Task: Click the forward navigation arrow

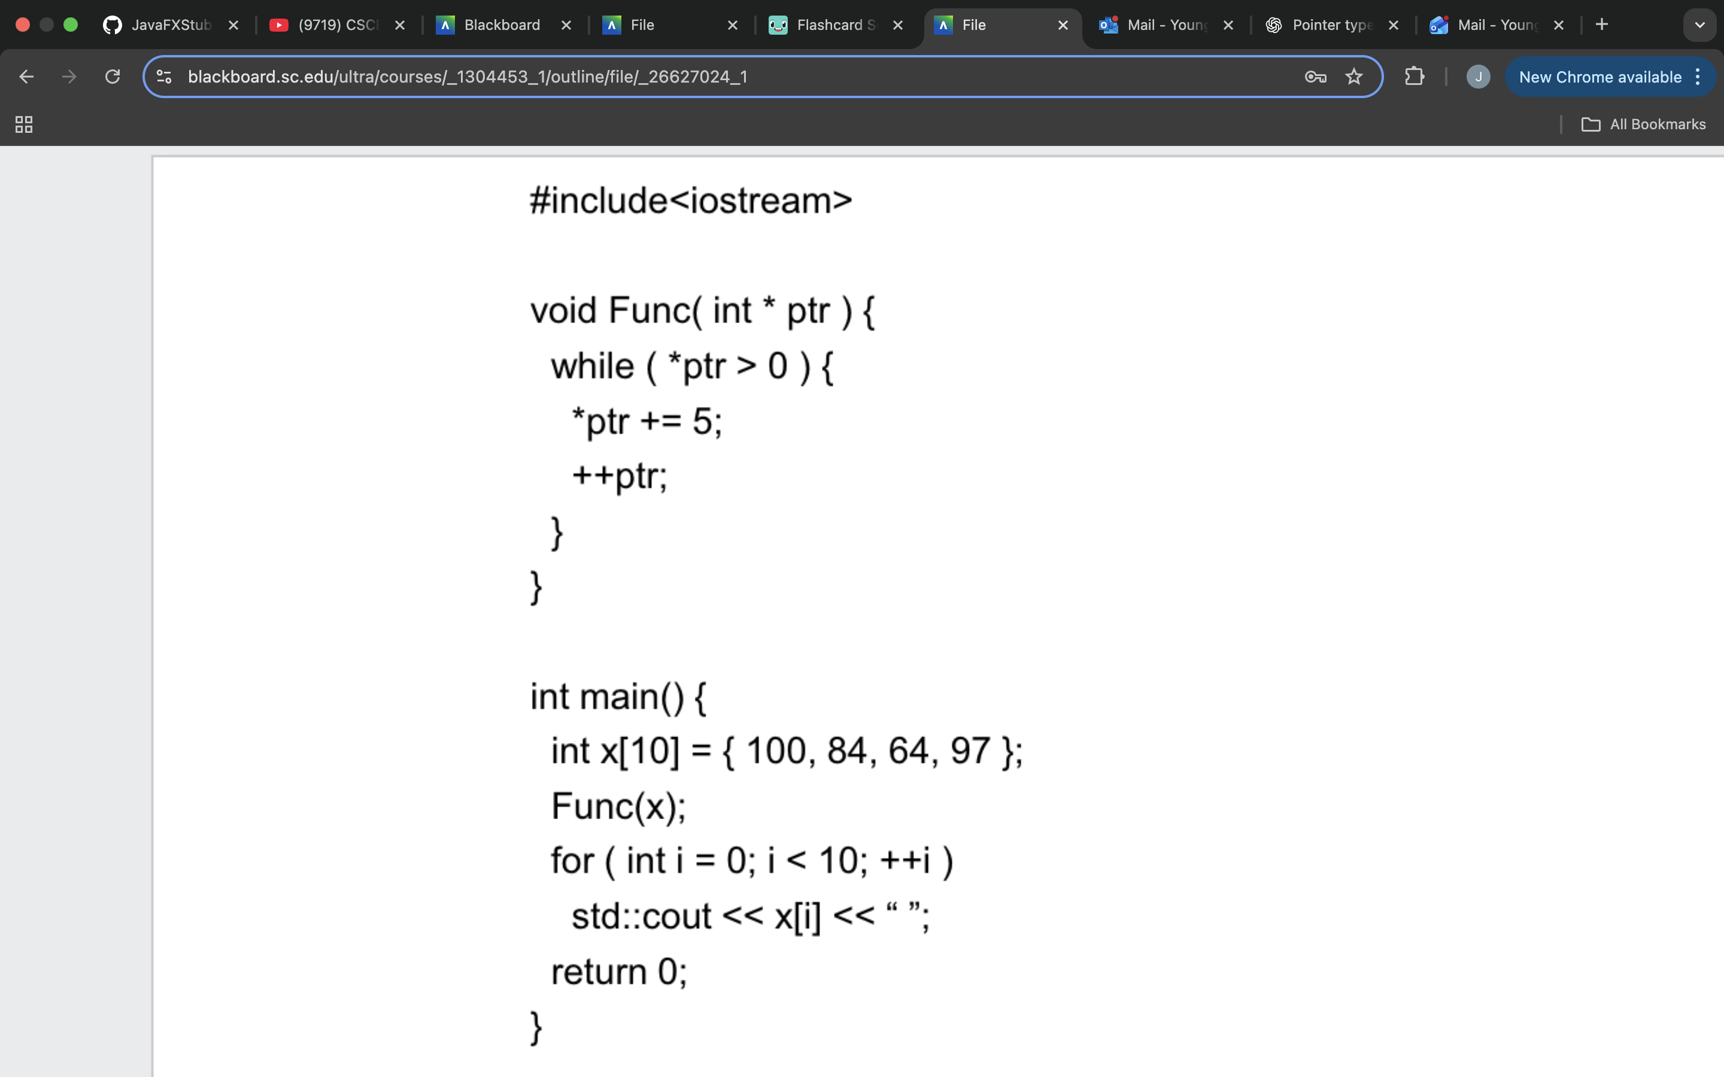Action: coord(69,77)
